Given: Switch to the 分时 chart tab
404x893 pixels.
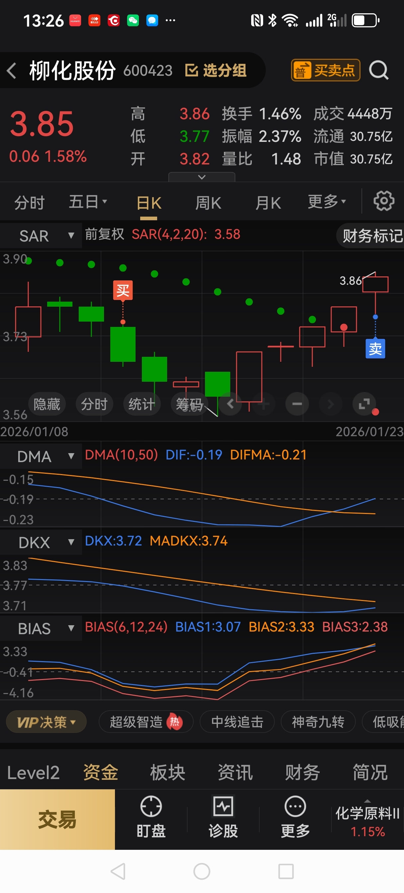Looking at the screenshot, I should click(30, 202).
